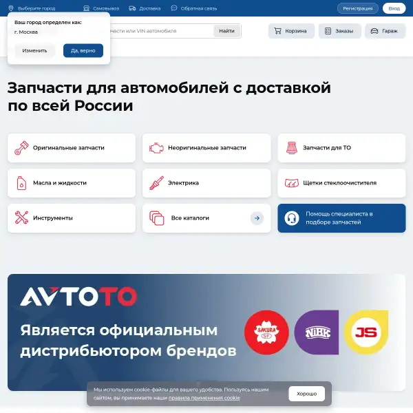Open the 'правила применения cookie' link

[x=204, y=398]
